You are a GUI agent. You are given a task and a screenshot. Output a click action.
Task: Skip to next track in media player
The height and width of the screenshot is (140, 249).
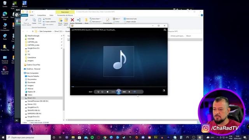(x=124, y=92)
